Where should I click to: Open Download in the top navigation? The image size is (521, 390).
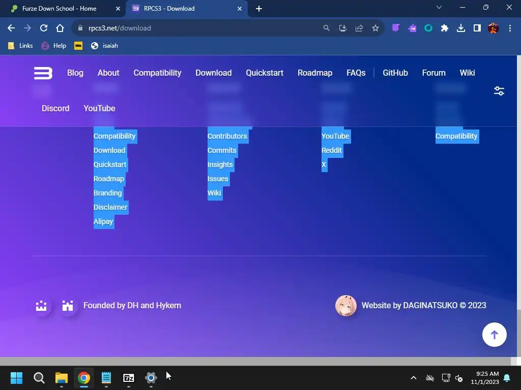pos(214,73)
